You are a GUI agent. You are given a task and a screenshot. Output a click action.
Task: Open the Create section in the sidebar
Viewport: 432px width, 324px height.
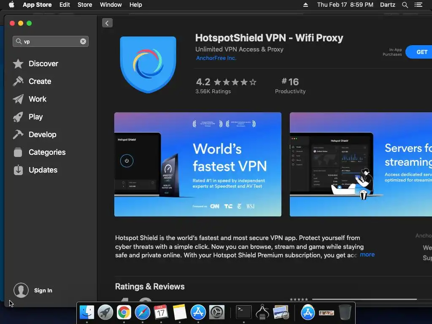pos(32,81)
